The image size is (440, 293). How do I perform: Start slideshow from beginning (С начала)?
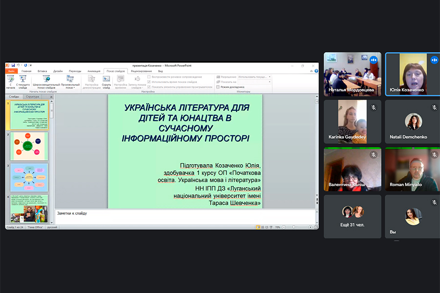(x=10, y=82)
